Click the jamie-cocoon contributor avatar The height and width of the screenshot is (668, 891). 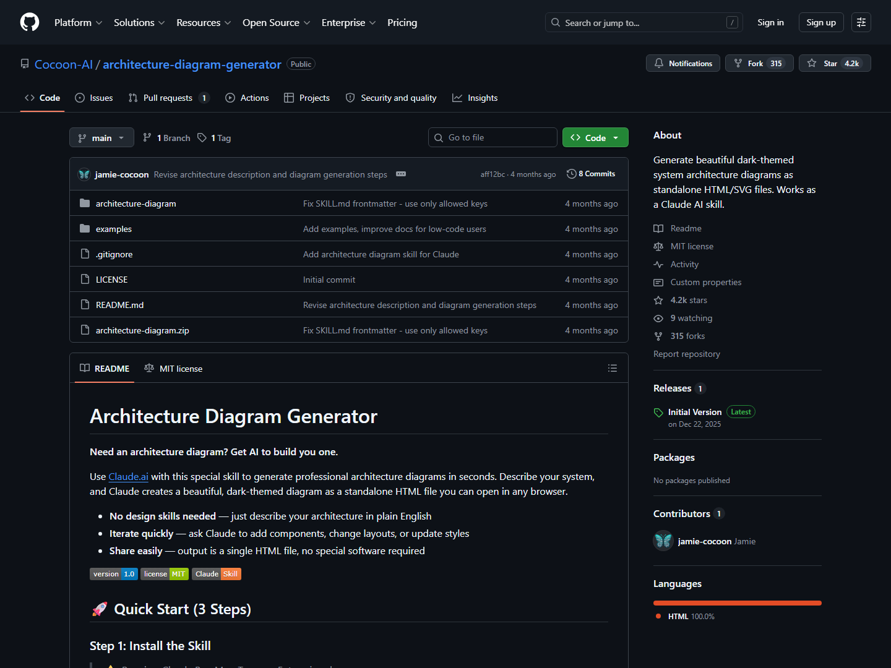pos(663,541)
